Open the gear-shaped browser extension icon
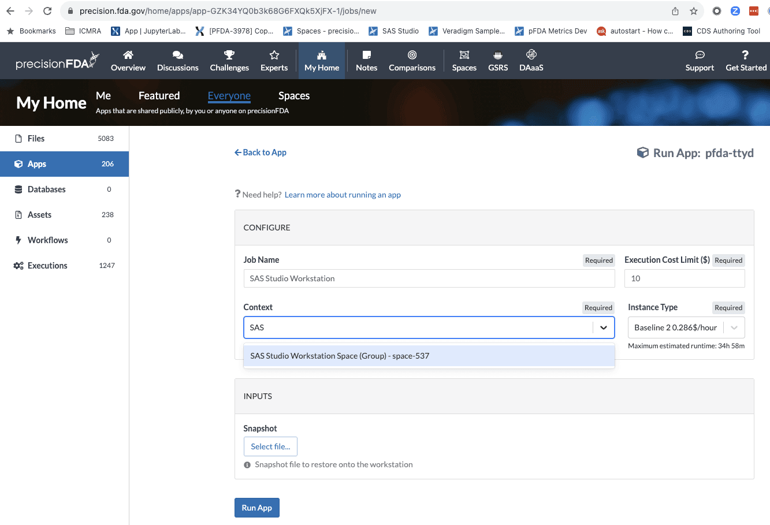This screenshot has height=525, width=770. (x=717, y=11)
